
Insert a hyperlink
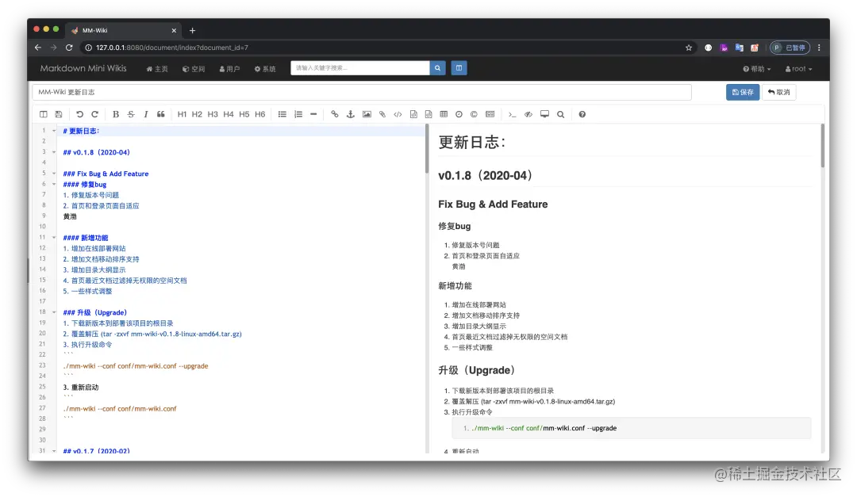coord(335,114)
